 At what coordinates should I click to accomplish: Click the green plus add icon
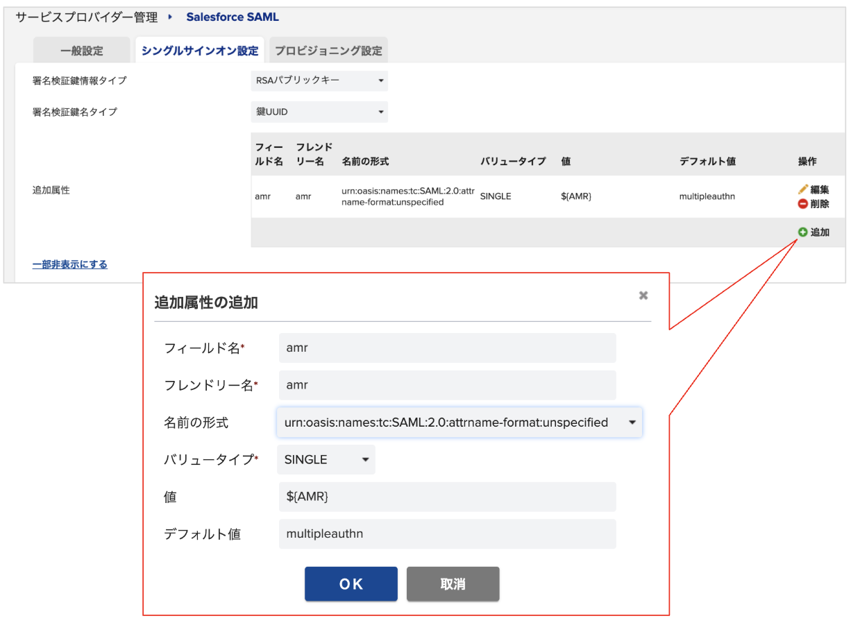(x=803, y=232)
